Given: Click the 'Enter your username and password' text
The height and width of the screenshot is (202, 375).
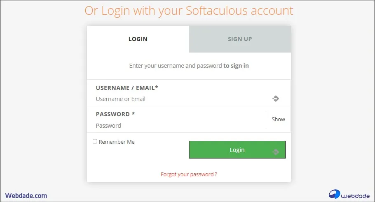Looking at the screenshot, I should (x=175, y=66).
